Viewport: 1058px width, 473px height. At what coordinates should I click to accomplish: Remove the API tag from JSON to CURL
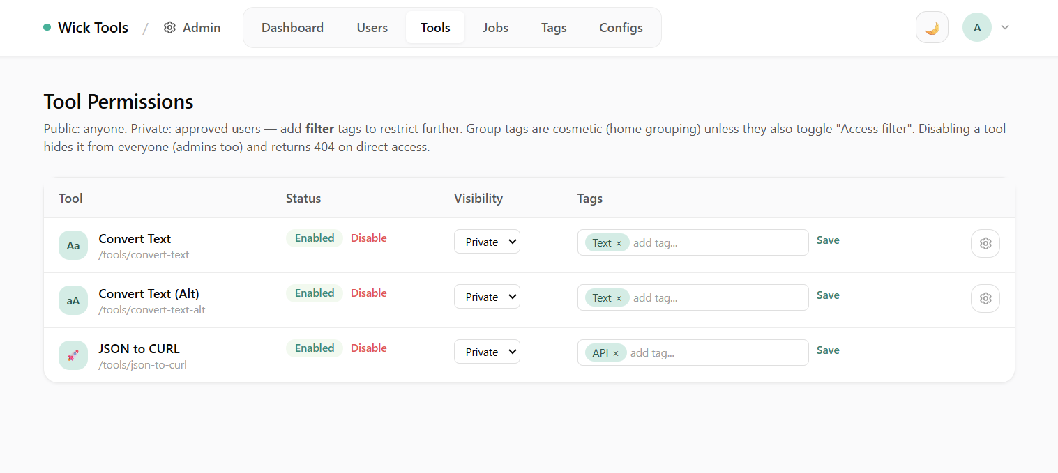pyautogui.click(x=617, y=352)
